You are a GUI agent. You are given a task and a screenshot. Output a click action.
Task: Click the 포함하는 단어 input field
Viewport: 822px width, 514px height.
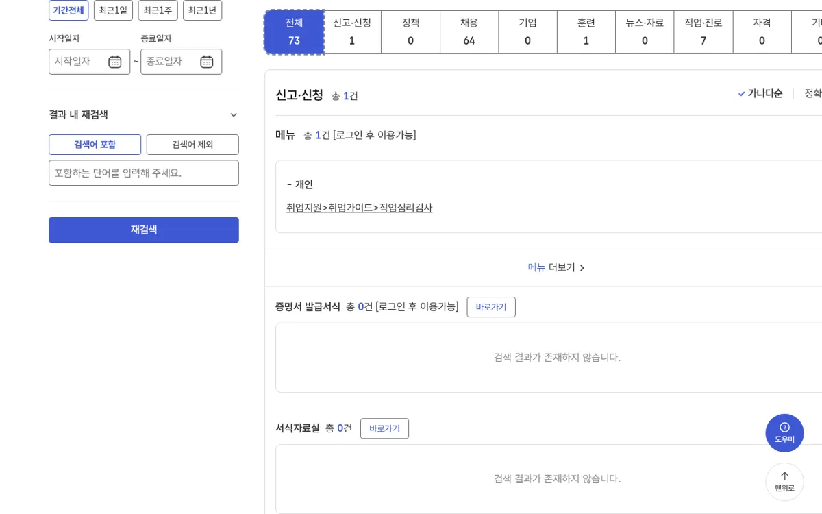point(144,173)
